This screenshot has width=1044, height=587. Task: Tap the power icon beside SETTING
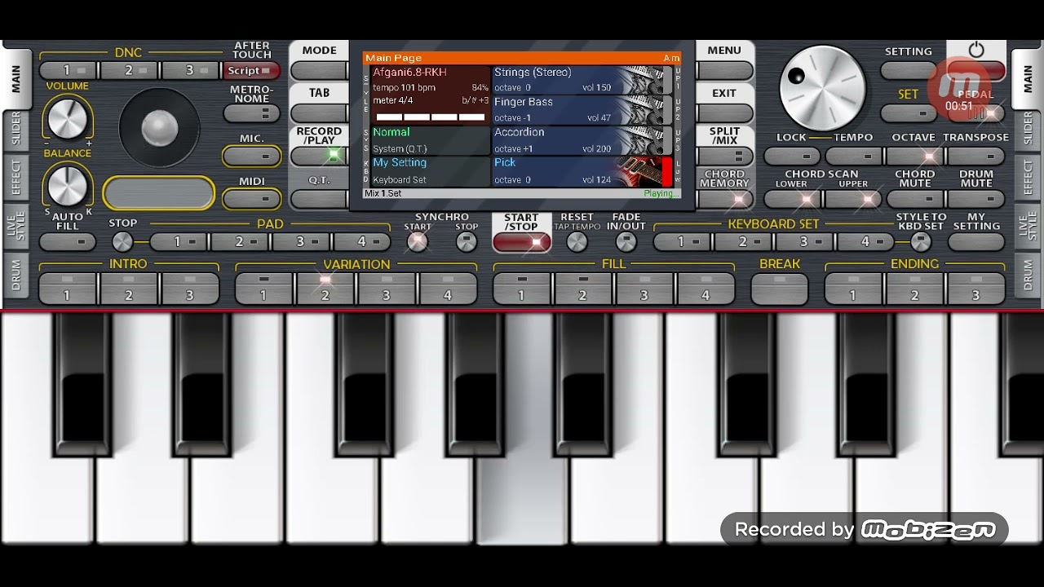[x=975, y=51]
